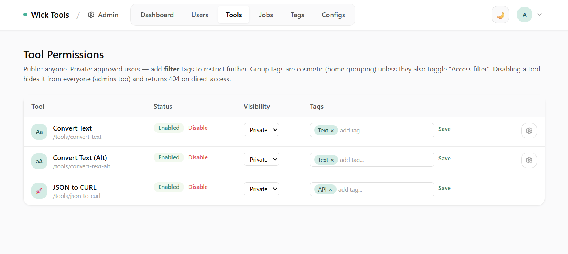Image resolution: width=568 pixels, height=254 pixels.
Task: Open the Convert Text tool icon
Action: [39, 132]
